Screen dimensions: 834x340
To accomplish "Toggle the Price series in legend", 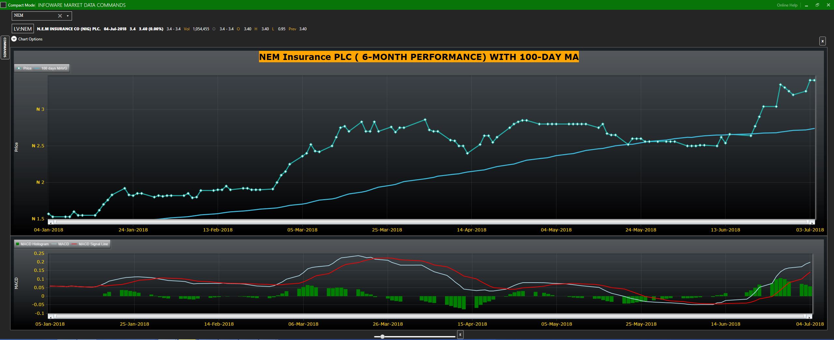I will click(x=25, y=68).
